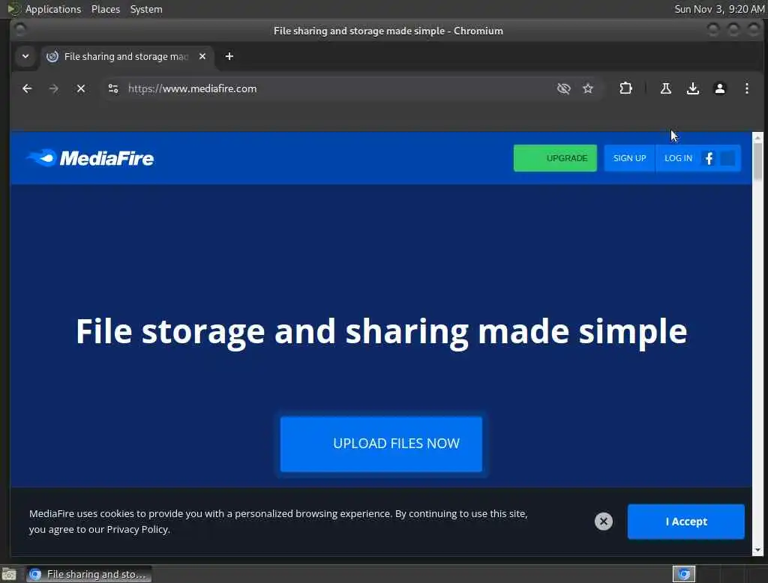Click the clock showing Sun Nov 3
This screenshot has width=768, height=583.
point(719,9)
